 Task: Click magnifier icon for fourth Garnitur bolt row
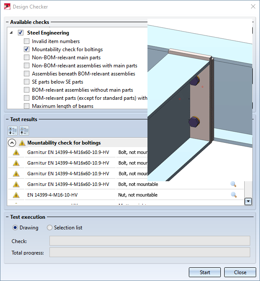(x=233, y=184)
